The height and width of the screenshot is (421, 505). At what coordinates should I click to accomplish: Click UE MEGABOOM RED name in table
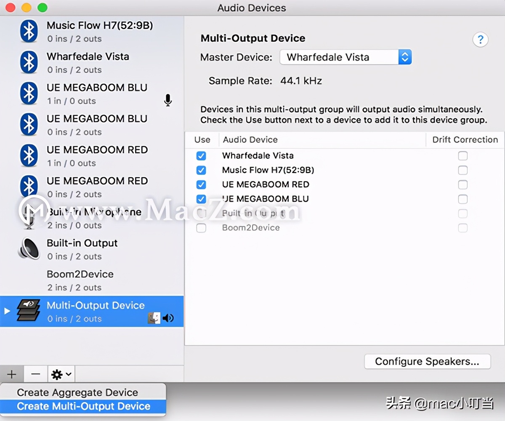click(266, 184)
